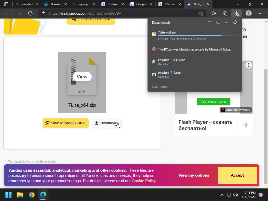Open View my options for cookies
The image size is (268, 201).
point(194,175)
